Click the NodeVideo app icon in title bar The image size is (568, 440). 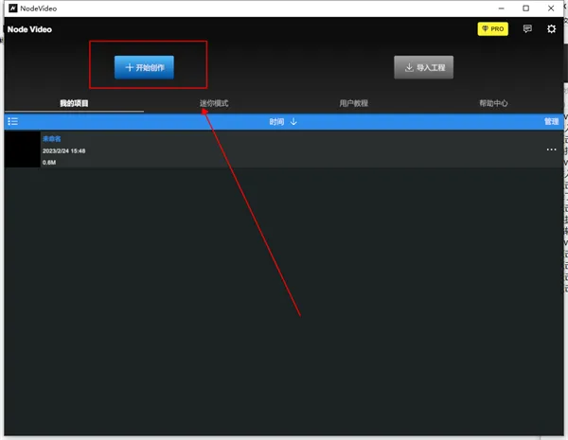coord(13,9)
